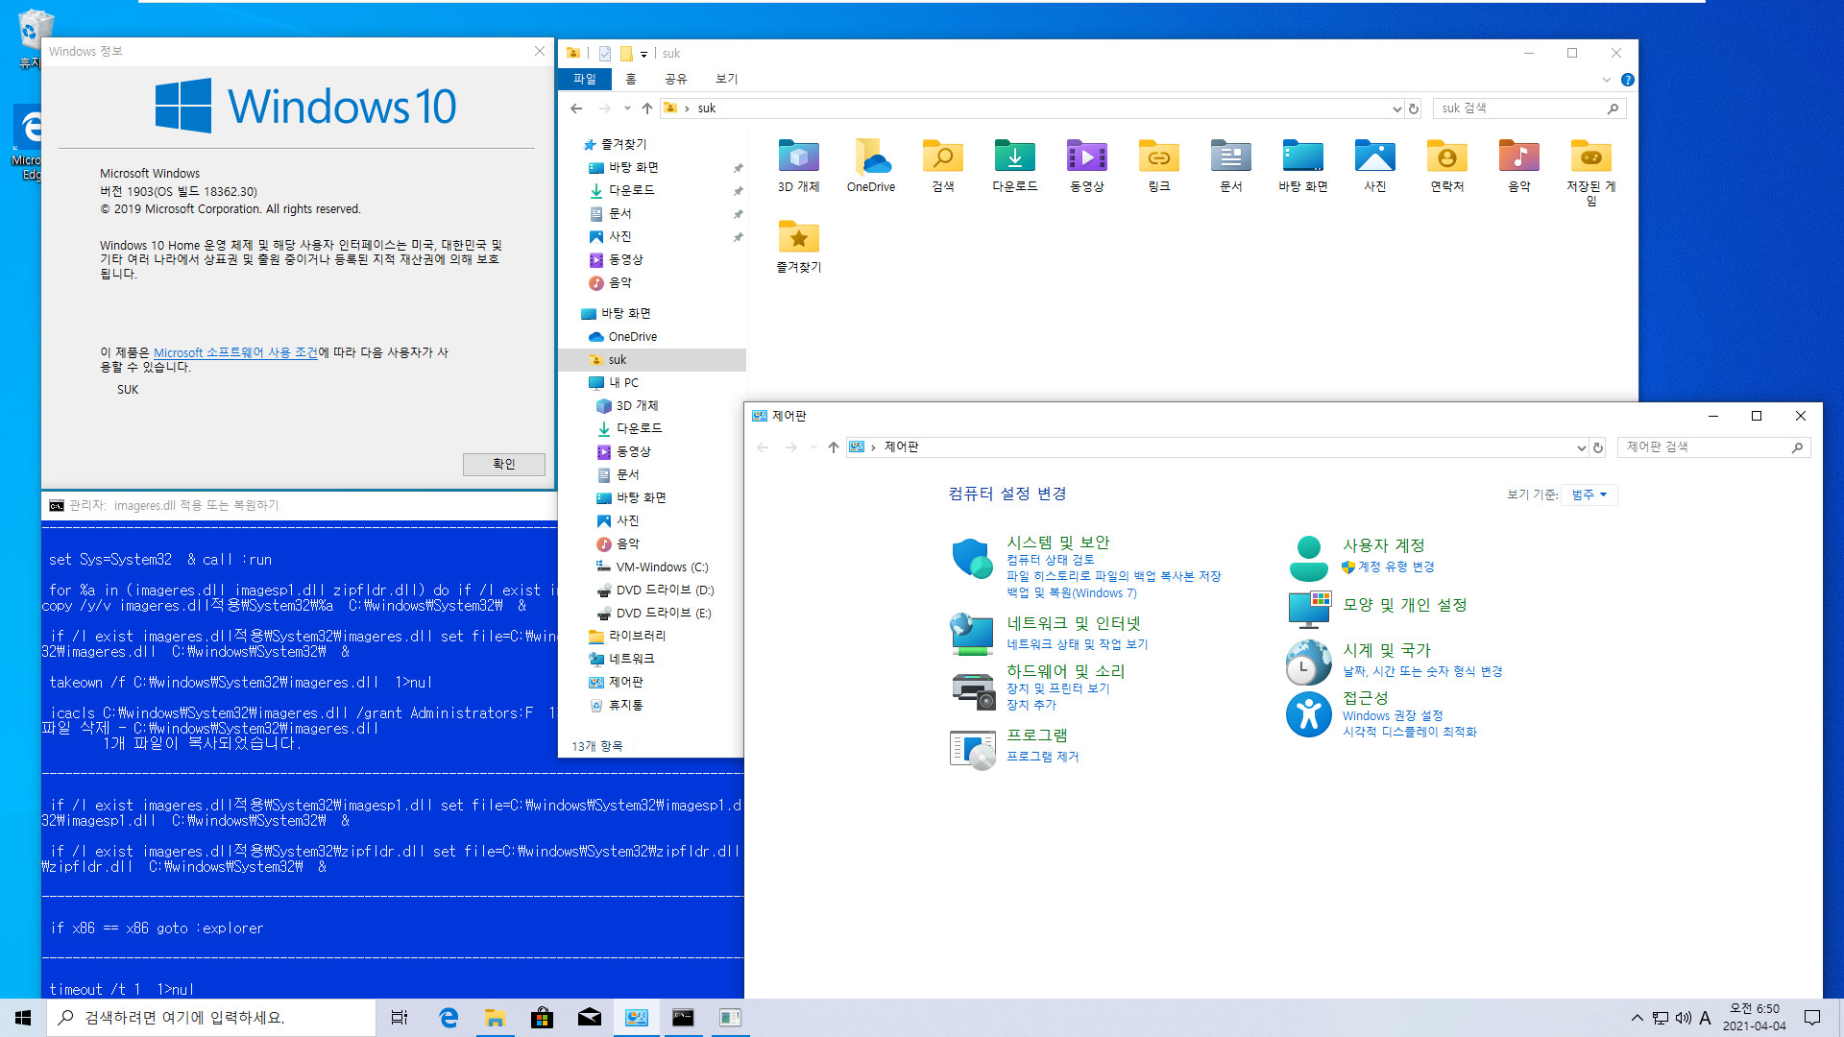1844x1037 pixels.
Task: Open the 보기 ribbon tab
Action: coord(727,79)
